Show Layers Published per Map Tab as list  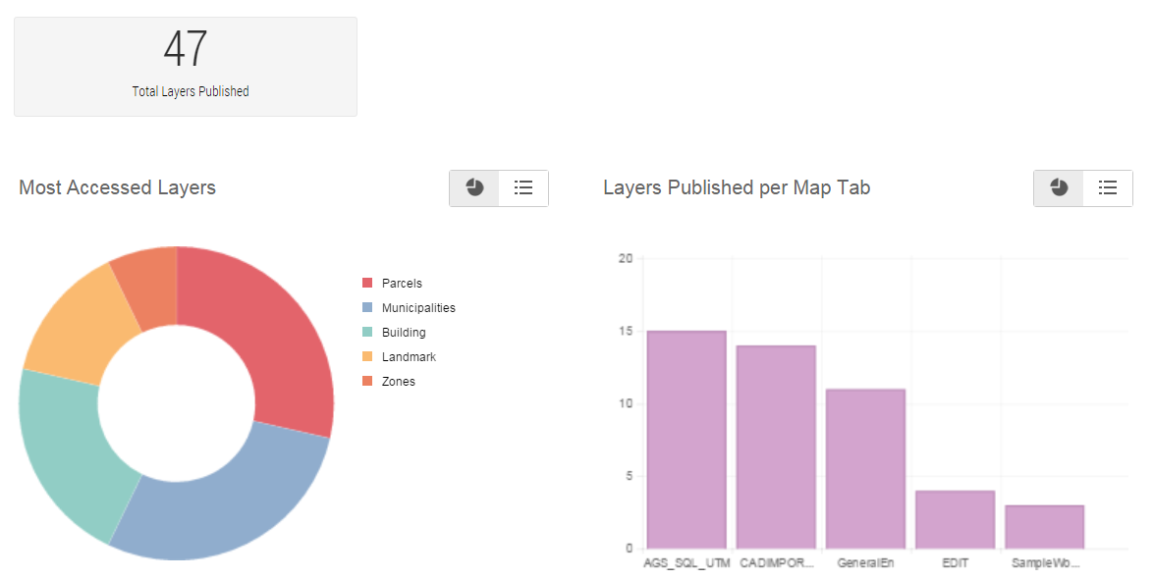1108,187
